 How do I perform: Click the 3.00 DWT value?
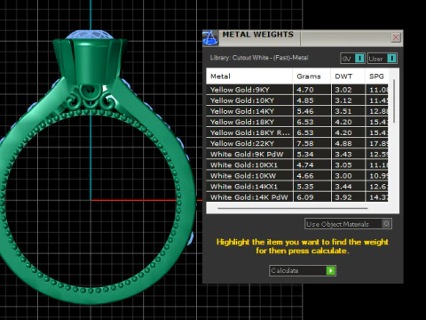point(343,176)
